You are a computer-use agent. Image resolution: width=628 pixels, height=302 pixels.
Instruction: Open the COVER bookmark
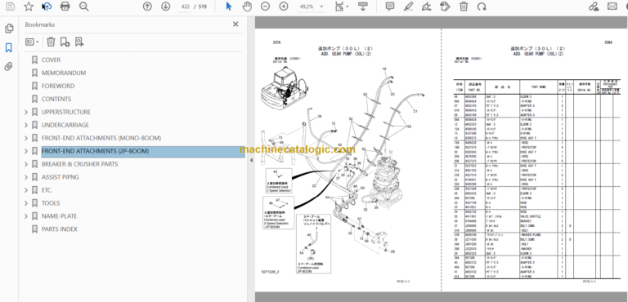pyautogui.click(x=51, y=60)
